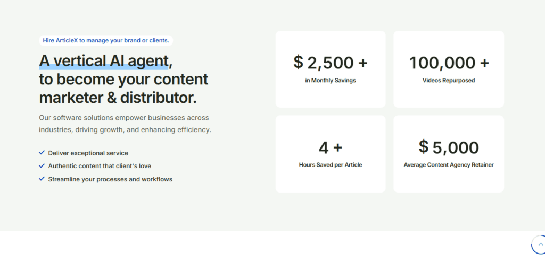Select the "100,000 +" figure
Image resolution: width=545 pixels, height=262 pixels.
(x=449, y=63)
